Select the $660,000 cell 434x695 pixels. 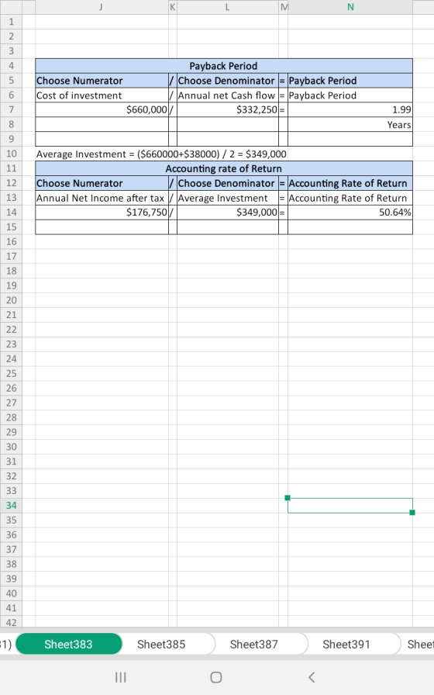(x=102, y=109)
